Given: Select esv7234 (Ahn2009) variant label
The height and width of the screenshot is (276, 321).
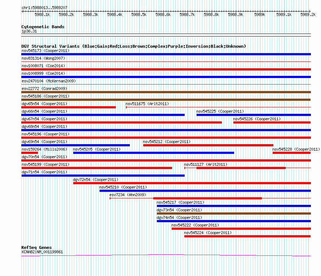Looking at the screenshot, I should [x=128, y=195].
